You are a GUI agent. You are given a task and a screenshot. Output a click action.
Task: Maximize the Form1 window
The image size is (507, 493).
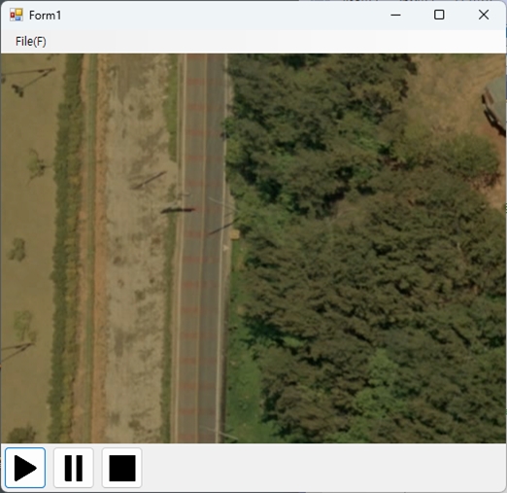(x=439, y=15)
